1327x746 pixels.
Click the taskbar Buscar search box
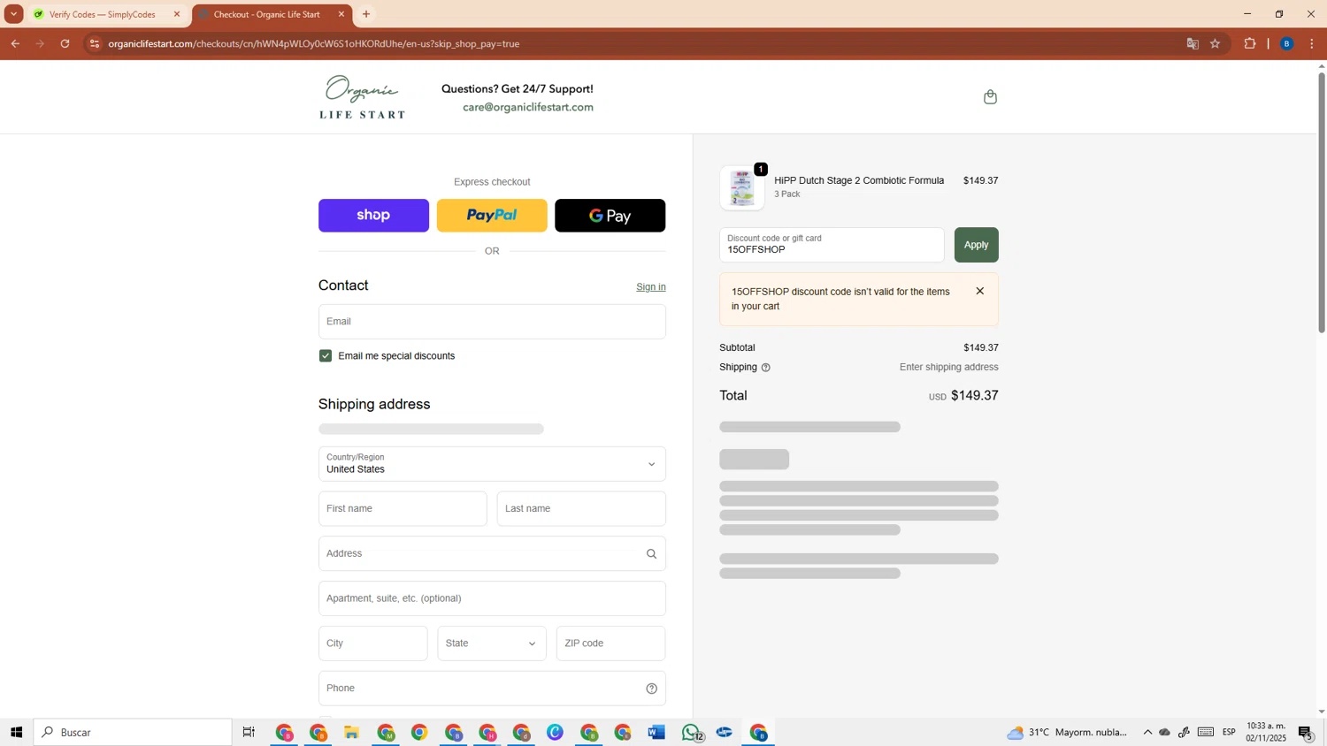(133, 732)
